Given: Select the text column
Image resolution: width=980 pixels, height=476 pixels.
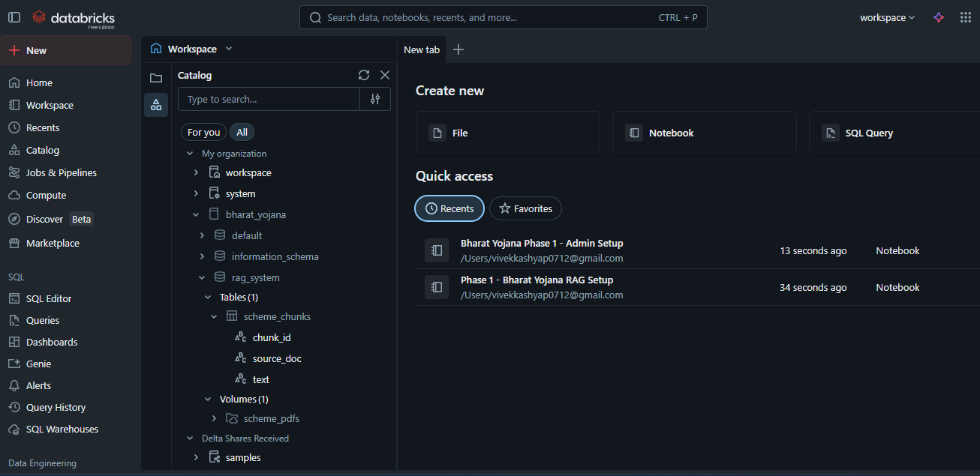Looking at the screenshot, I should [x=260, y=379].
